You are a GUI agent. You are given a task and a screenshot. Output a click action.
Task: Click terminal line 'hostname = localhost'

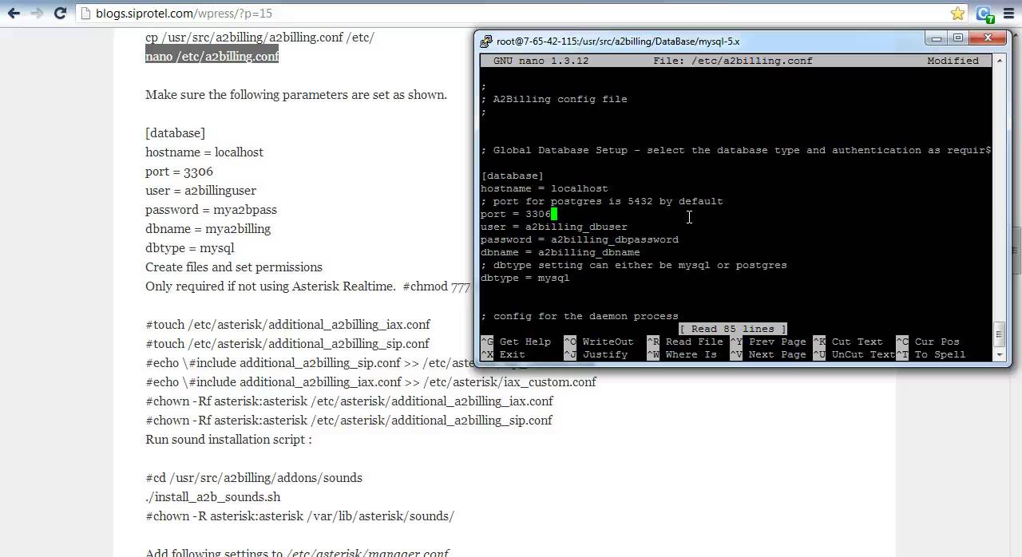(545, 188)
